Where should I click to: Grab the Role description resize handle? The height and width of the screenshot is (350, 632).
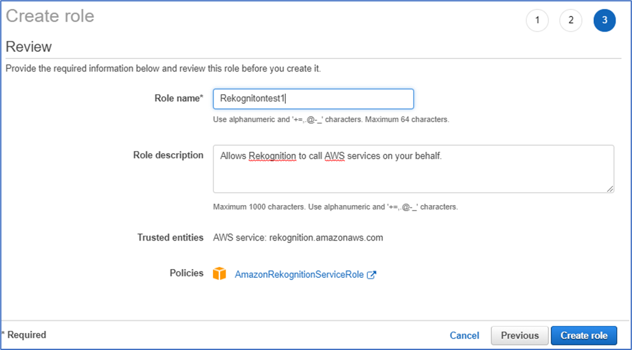coord(610,189)
